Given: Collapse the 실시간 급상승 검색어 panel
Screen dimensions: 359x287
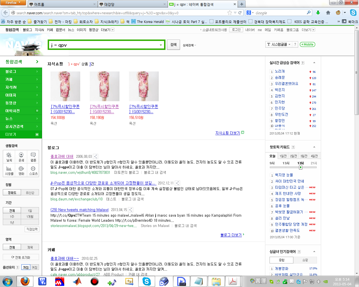Looking at the screenshot, I should [314, 63].
